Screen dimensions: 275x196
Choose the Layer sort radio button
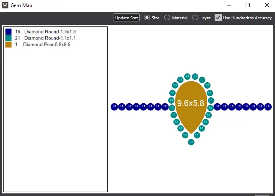[195, 18]
